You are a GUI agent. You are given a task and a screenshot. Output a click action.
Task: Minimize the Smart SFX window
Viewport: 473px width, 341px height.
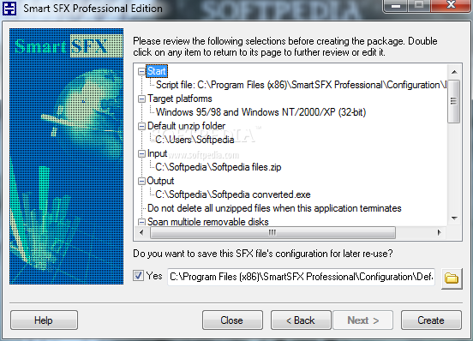coord(396,6)
